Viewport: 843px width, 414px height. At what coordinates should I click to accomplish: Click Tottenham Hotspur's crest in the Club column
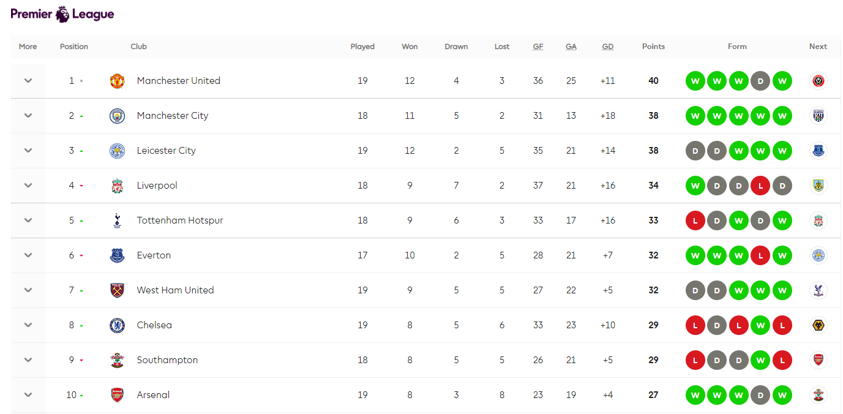coord(117,220)
